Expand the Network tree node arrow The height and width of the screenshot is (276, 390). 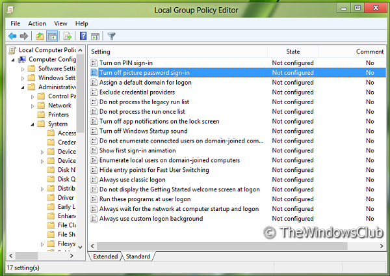coord(32,106)
